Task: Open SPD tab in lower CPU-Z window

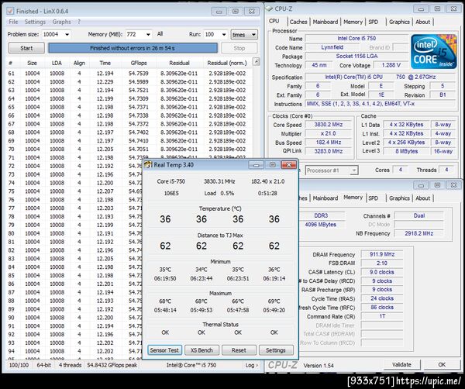Action: pyautogui.click(x=374, y=198)
